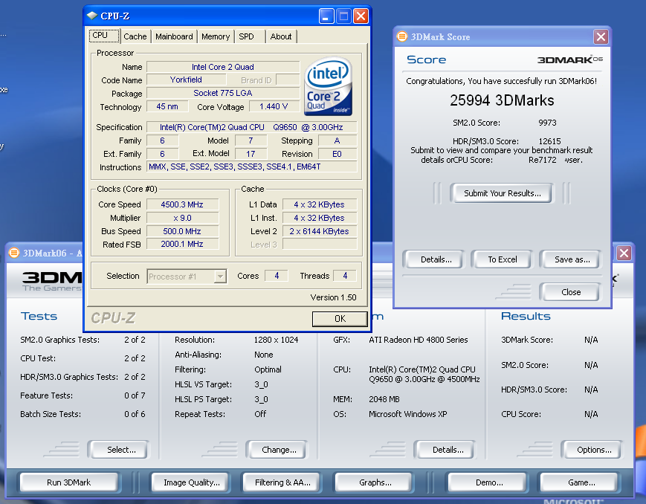Viewport: 646px width, 504px height.
Task: Click Save as in 3DMark Score window
Action: coord(572,259)
